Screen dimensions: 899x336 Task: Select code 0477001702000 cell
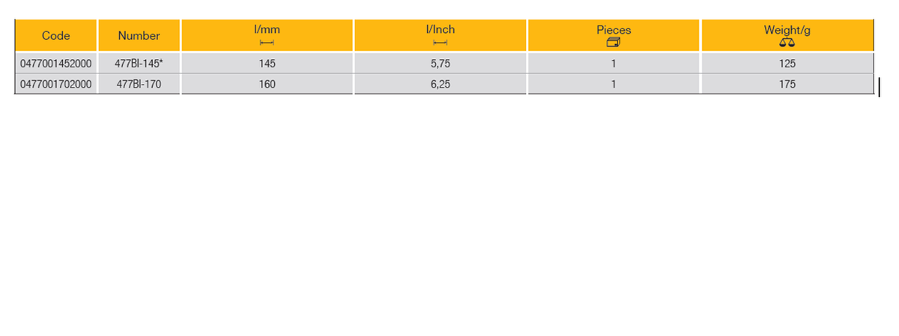click(x=56, y=85)
